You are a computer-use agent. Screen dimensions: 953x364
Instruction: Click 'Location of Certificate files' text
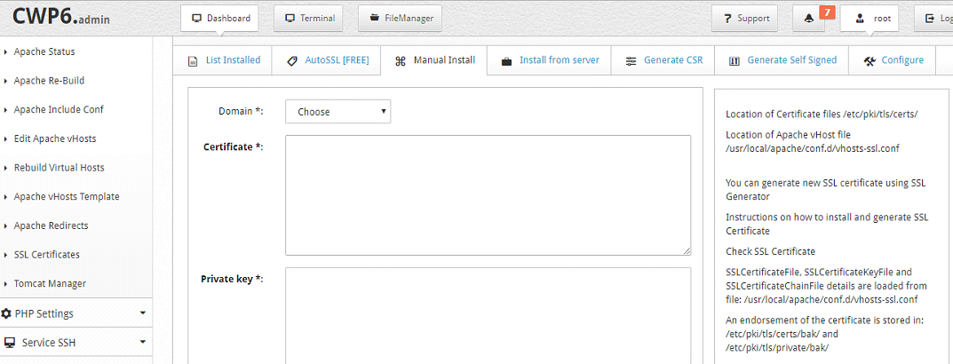[x=822, y=115]
